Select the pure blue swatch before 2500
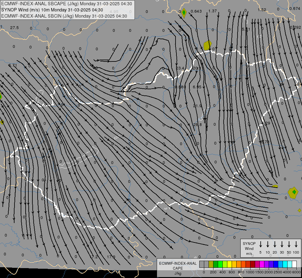The width and height of the screenshot is (302, 278). (275, 264)
